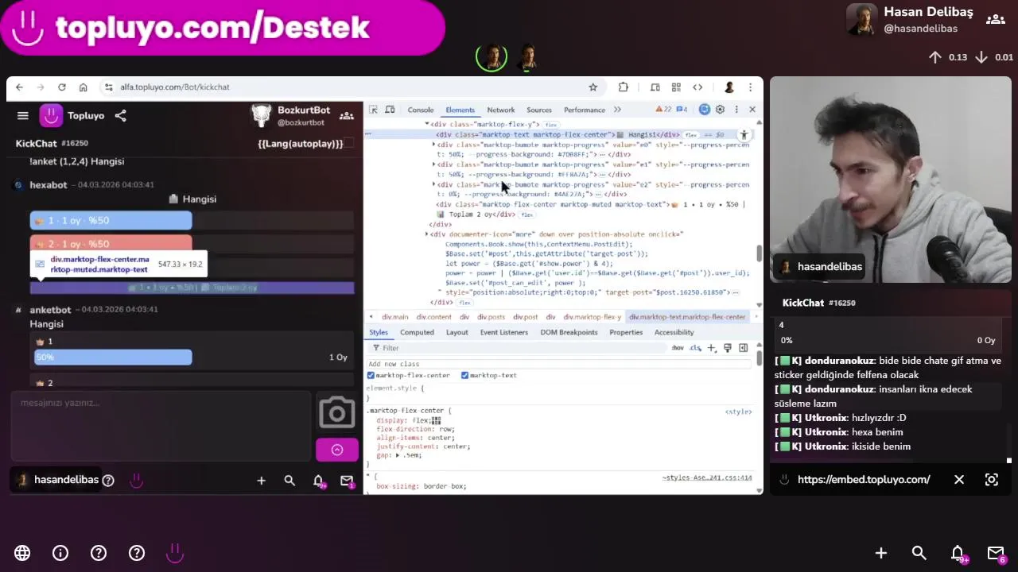
Task: Open the Computed styles tab
Action: (x=418, y=332)
